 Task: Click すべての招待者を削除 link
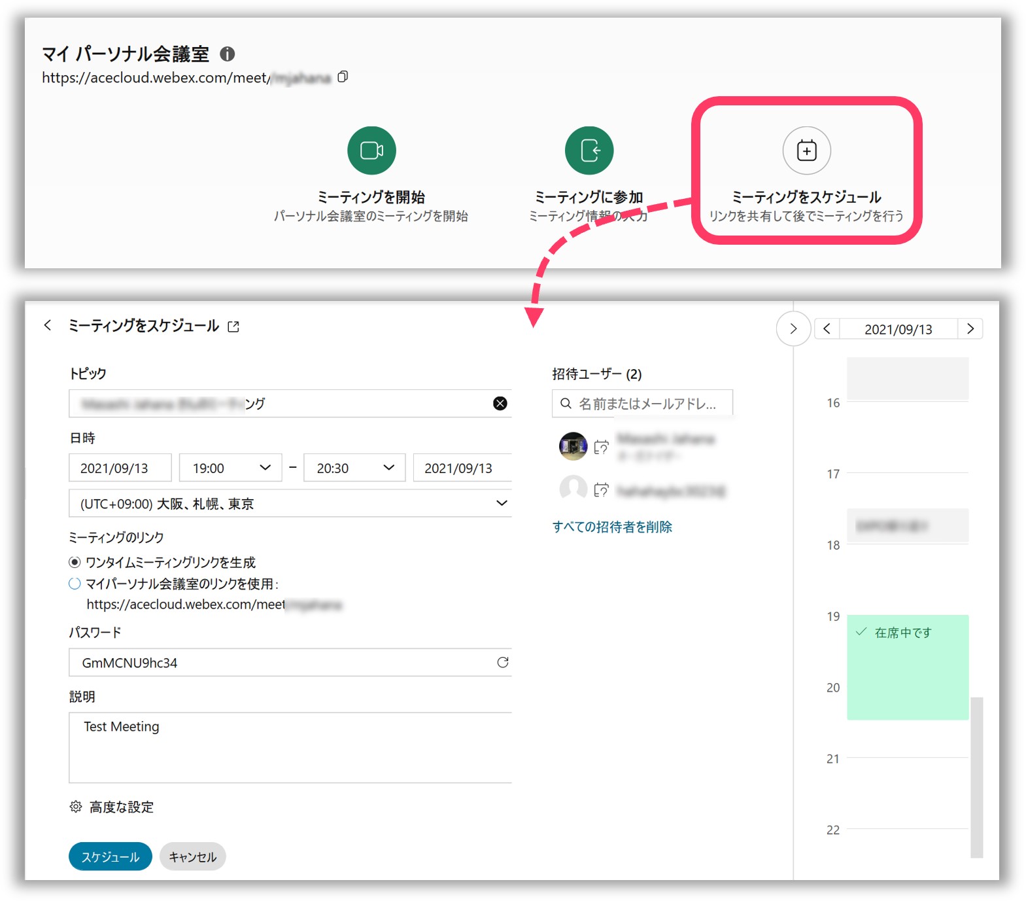click(612, 527)
